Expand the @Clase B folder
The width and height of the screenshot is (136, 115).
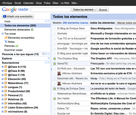(x=3, y=71)
